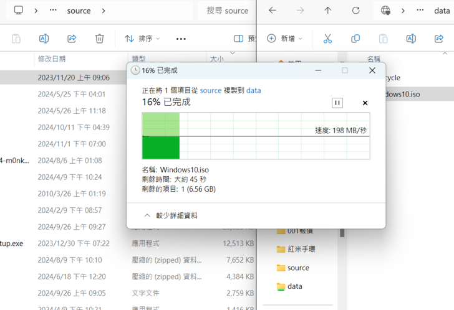Open the 排序 sort dropdown

tap(142, 39)
